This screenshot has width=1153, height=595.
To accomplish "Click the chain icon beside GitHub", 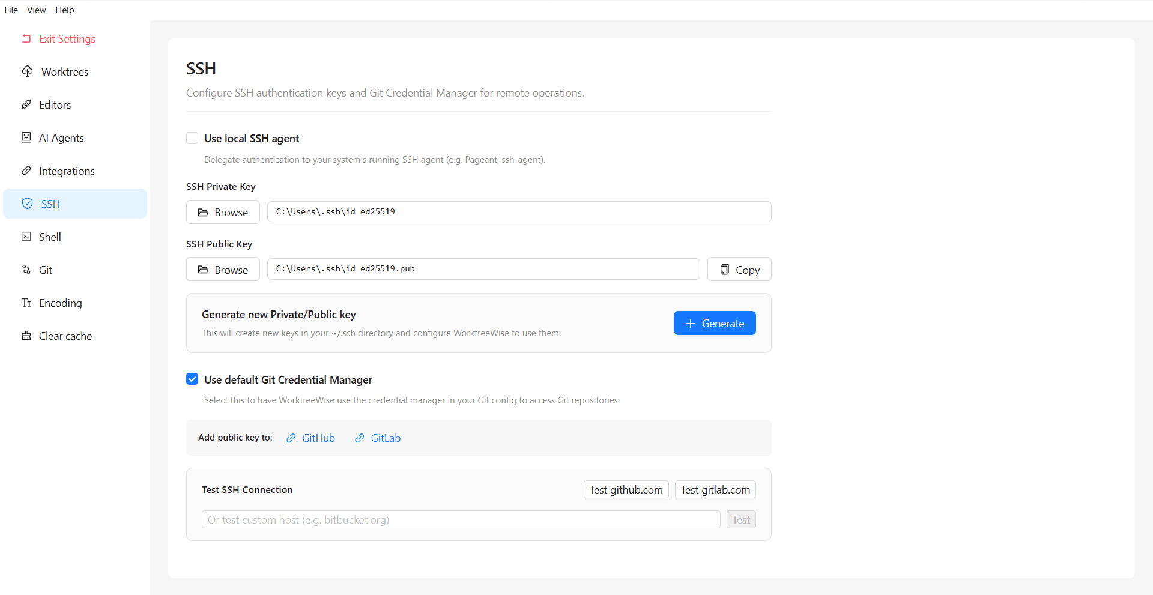I will 291,438.
